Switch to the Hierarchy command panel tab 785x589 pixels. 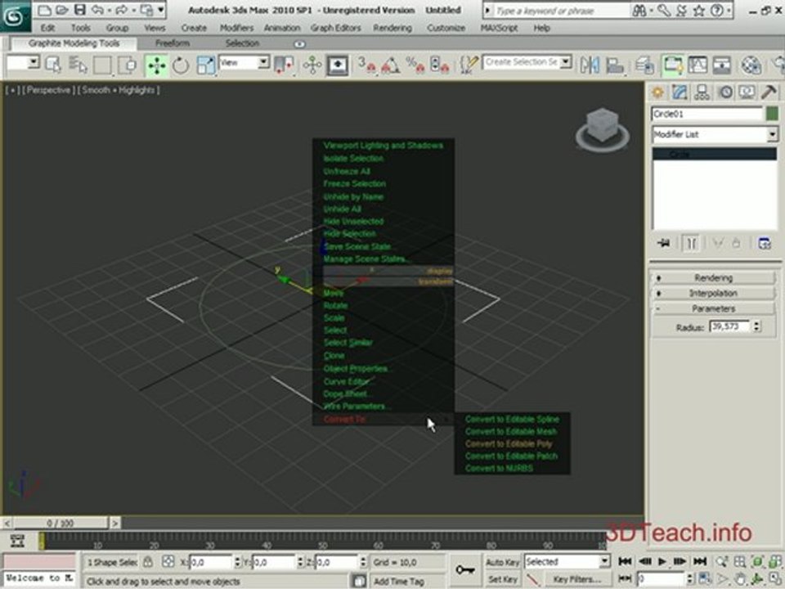click(702, 92)
